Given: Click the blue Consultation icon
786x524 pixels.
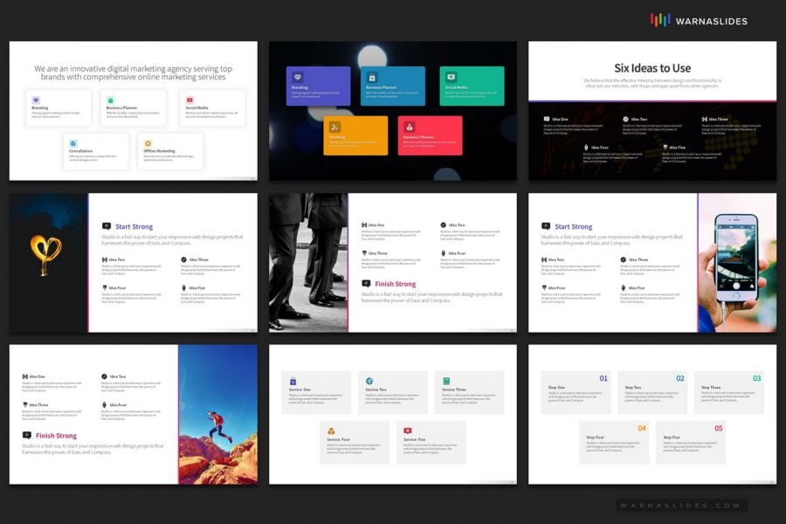Looking at the screenshot, I should pyautogui.click(x=73, y=142).
